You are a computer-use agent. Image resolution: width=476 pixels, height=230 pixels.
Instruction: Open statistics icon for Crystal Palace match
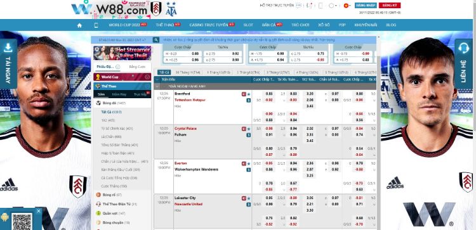click(249, 135)
